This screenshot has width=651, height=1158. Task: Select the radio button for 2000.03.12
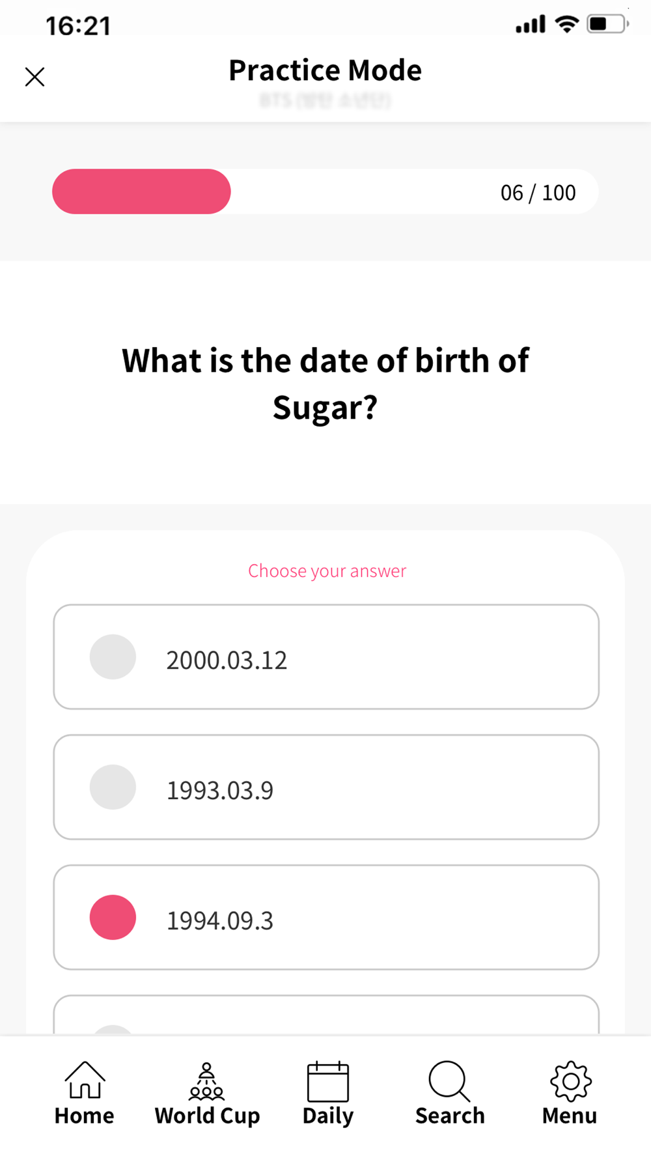click(113, 657)
